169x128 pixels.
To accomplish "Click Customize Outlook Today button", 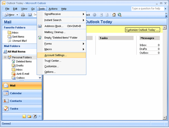I will pyautogui.click(x=142, y=30).
